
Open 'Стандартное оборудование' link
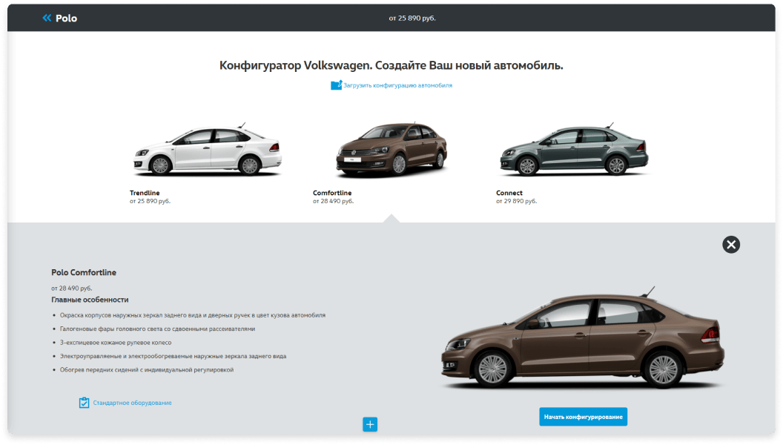[132, 403]
